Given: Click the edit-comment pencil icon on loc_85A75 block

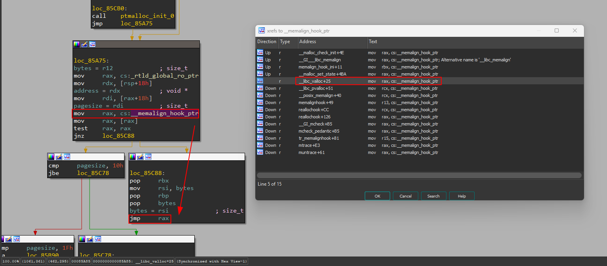Looking at the screenshot, I should point(84,44).
